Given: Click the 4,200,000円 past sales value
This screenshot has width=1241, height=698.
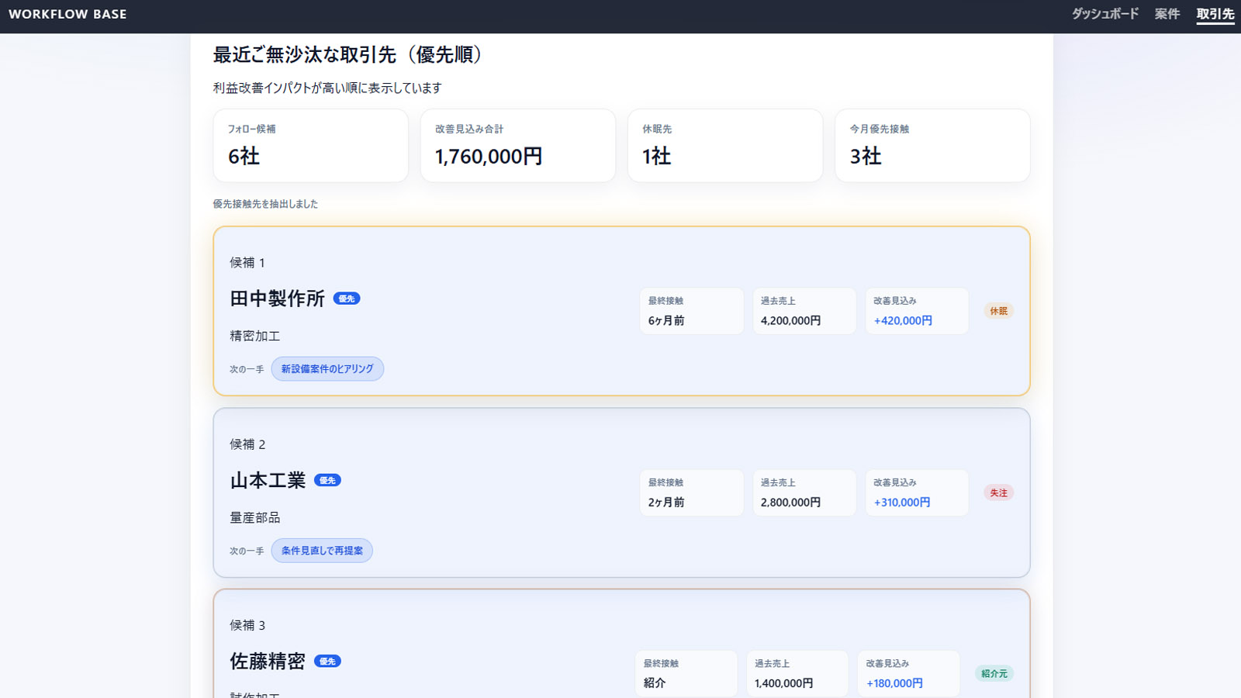Looking at the screenshot, I should pos(790,320).
